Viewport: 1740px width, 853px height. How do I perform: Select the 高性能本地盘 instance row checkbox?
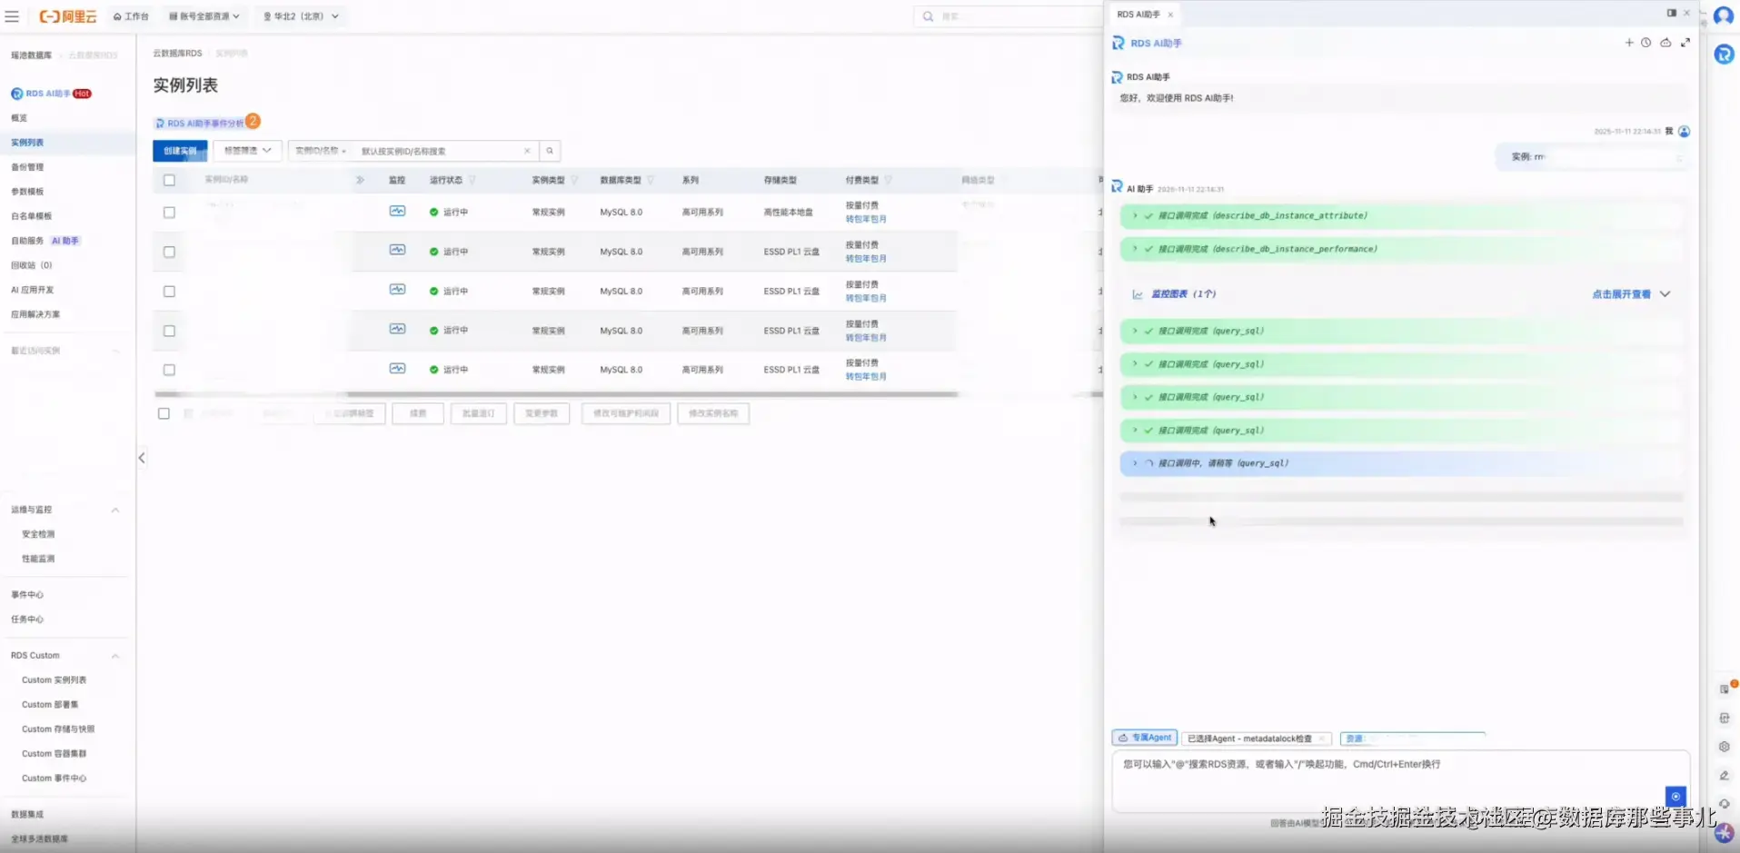tap(169, 213)
